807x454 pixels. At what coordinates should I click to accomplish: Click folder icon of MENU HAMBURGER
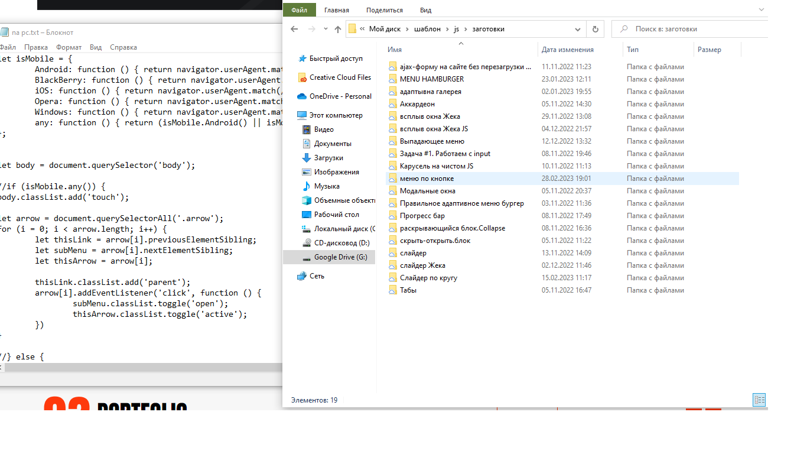click(x=393, y=79)
